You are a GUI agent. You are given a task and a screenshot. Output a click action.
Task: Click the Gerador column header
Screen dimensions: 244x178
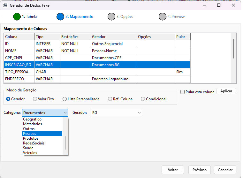[x=114, y=37]
